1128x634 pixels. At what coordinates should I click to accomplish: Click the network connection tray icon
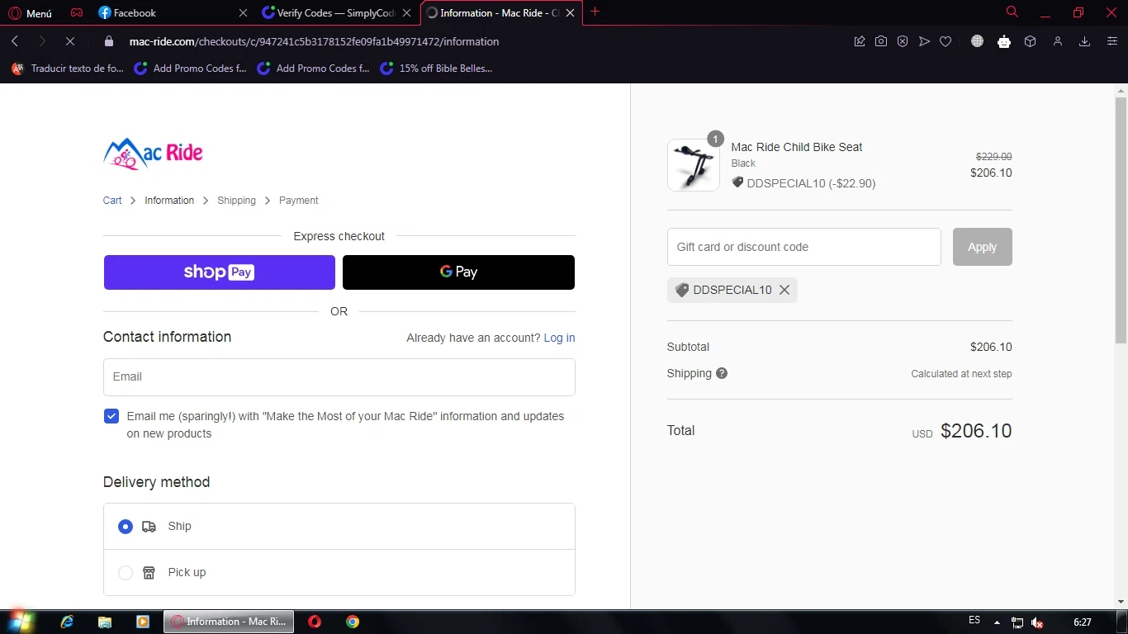pyautogui.click(x=1017, y=622)
